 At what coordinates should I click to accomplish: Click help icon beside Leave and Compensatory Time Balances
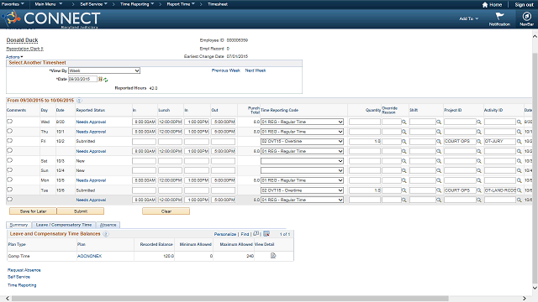(106, 234)
